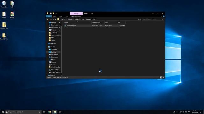
Task: Open File Explorer help icon
Action: 164,16
